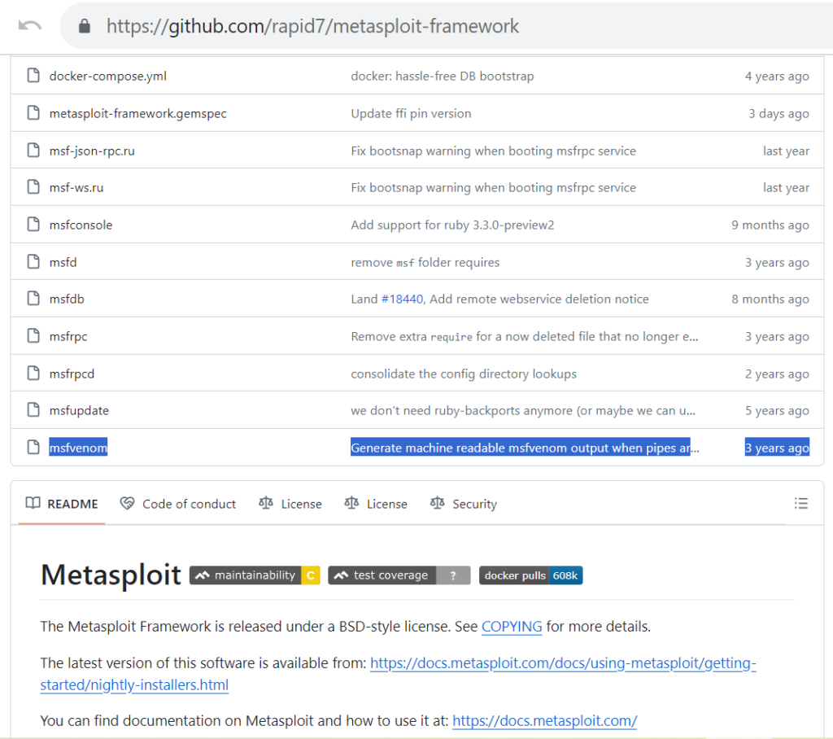
Task: Open pull request link #18440
Action: 402,299
